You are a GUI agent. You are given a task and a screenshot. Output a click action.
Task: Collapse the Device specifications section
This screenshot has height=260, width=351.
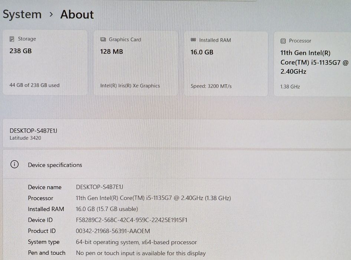coord(177,165)
